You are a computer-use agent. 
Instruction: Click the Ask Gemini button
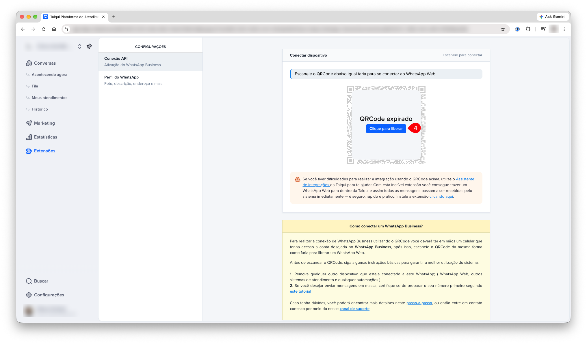coord(553,17)
